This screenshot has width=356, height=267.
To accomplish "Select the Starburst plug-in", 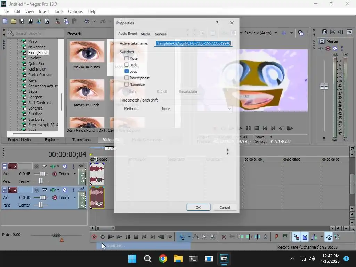I will pos(36,119).
